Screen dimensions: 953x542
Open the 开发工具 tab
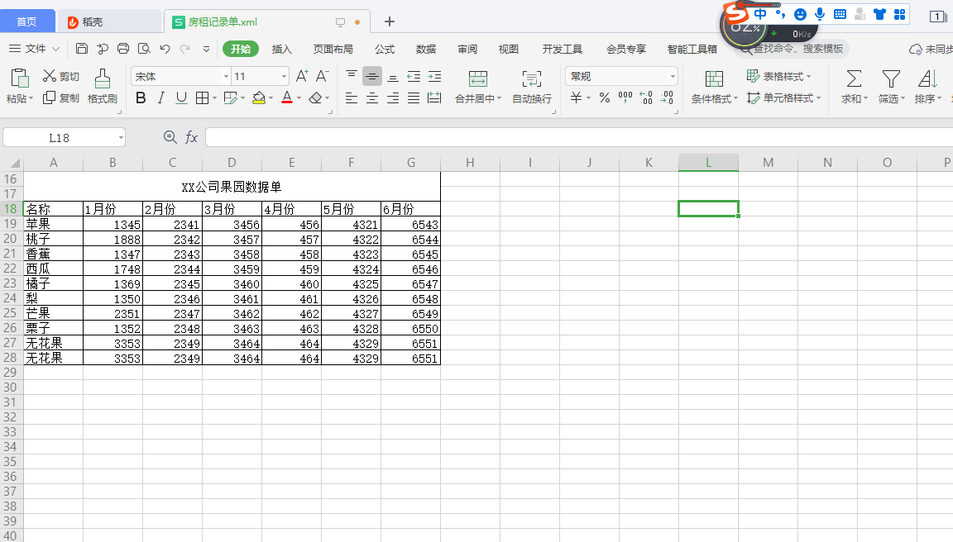tap(563, 50)
